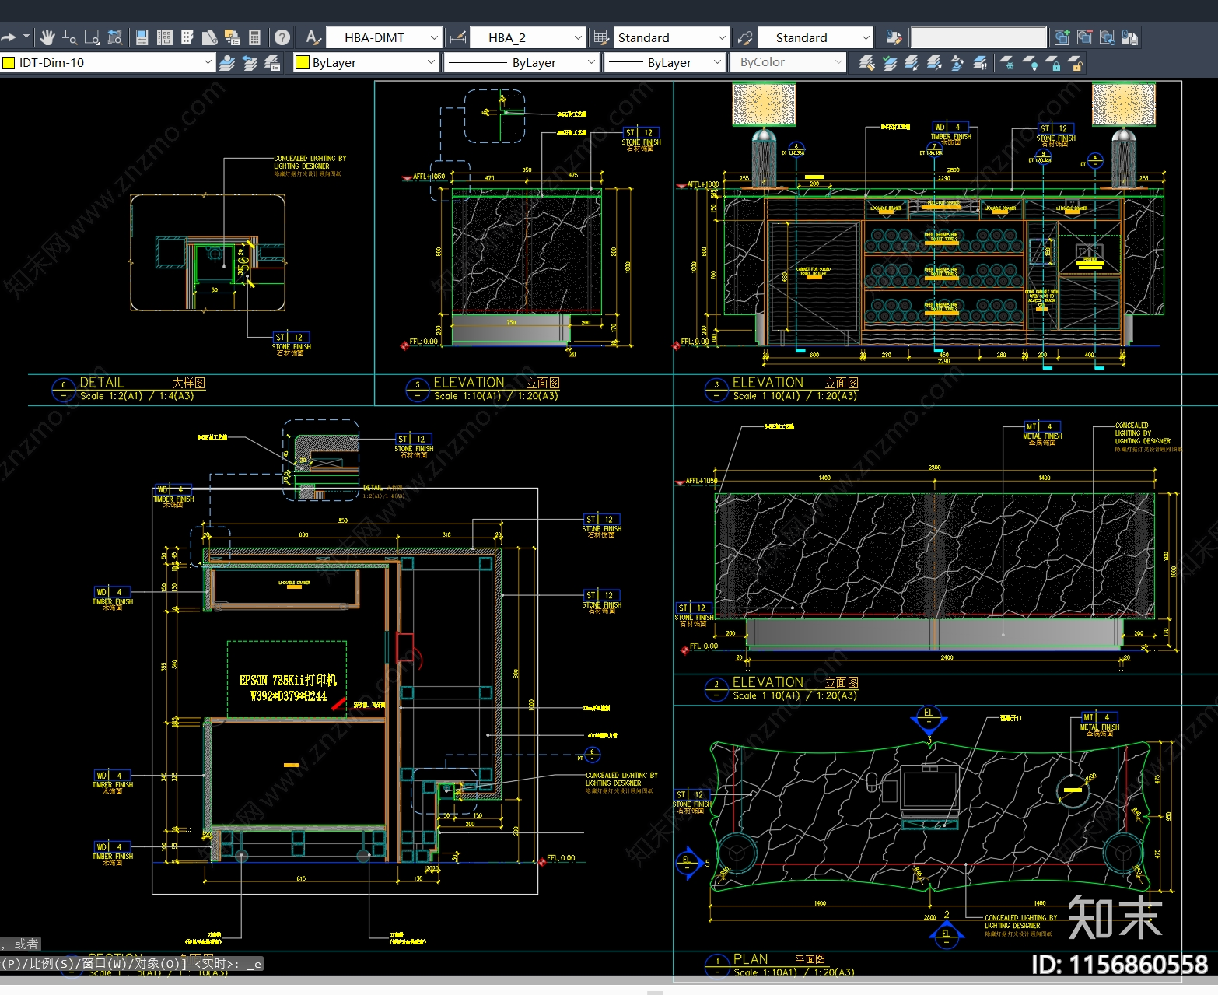Open the Text Style manager icon
Screen dimensions: 1218x995
pyautogui.click(x=312, y=37)
